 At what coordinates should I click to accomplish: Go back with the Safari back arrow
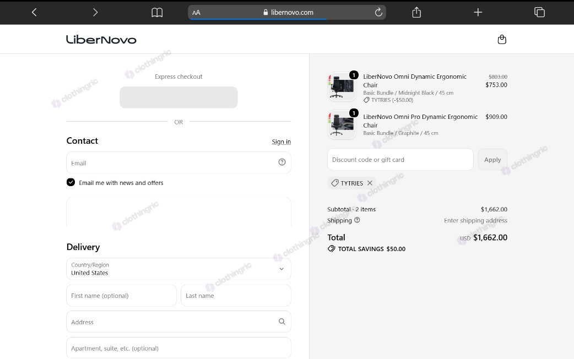pos(34,13)
